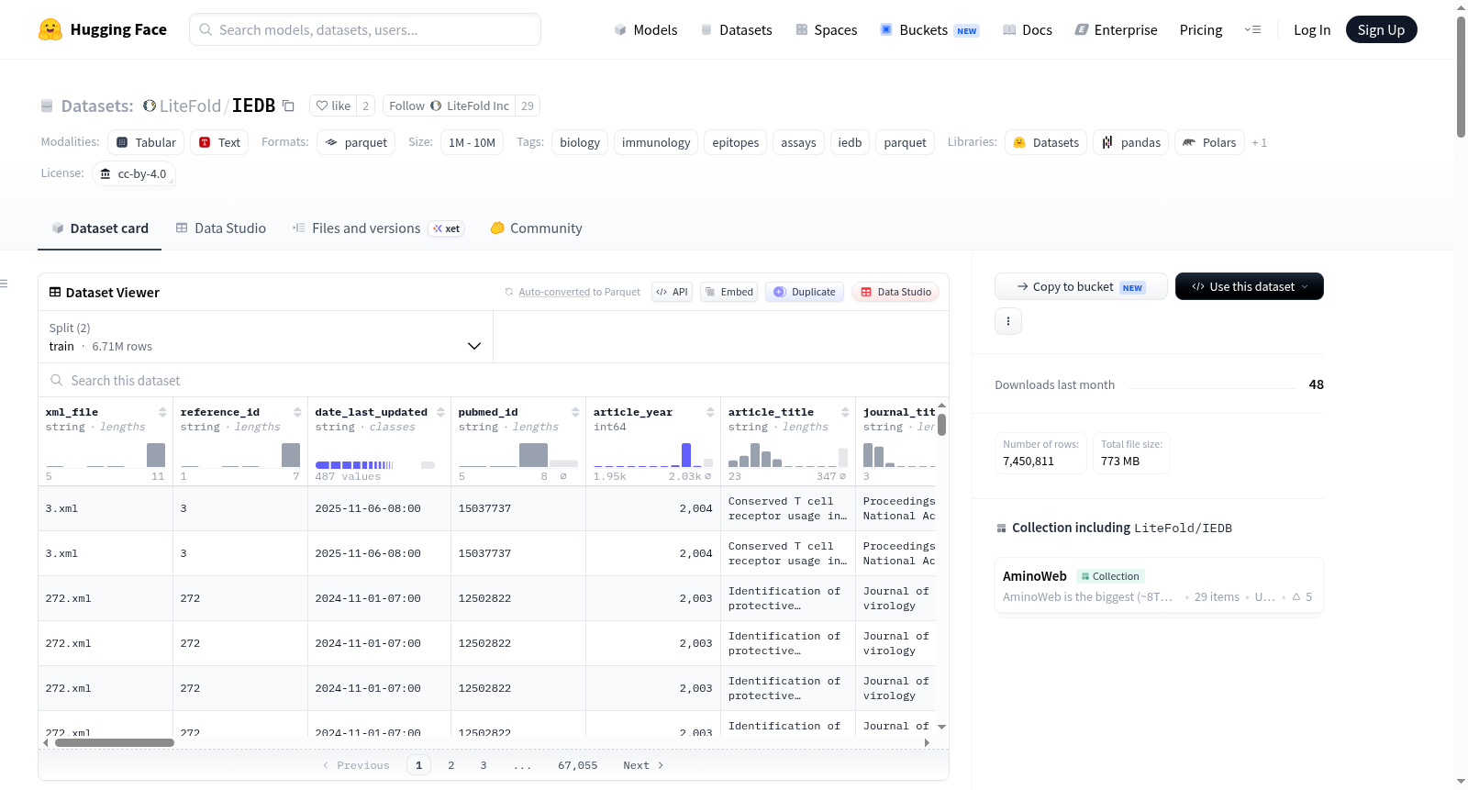1468x790 pixels.
Task: Open Buckets in the top navigation
Action: 929,29
